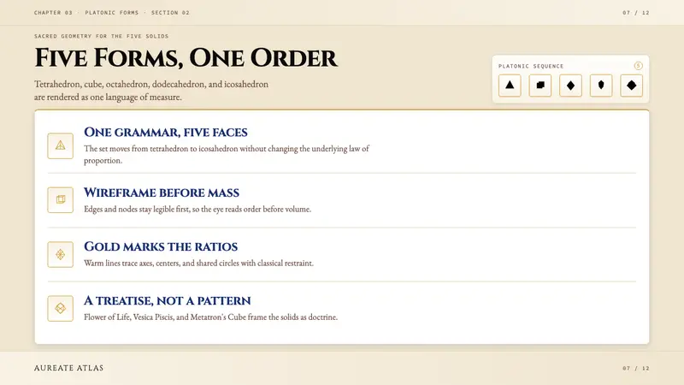684x385 pixels.
Task: Pick the octahedron icon between cube and dodecahedron
Action: (x=570, y=85)
